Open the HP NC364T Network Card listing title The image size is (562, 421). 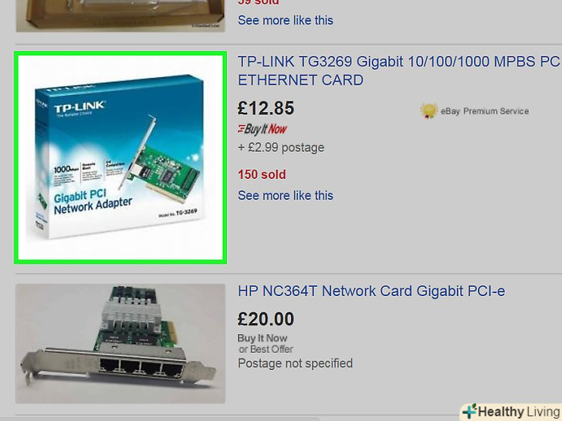point(371,291)
